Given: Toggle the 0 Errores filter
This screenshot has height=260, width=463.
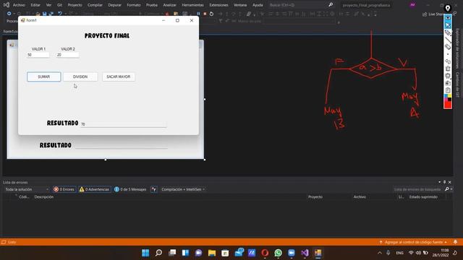Looking at the screenshot, I should point(64,189).
